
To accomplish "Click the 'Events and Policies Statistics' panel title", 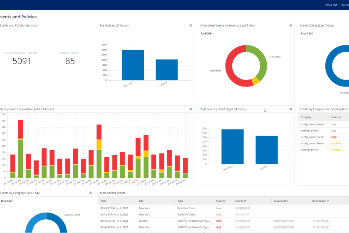I will 18,25.
